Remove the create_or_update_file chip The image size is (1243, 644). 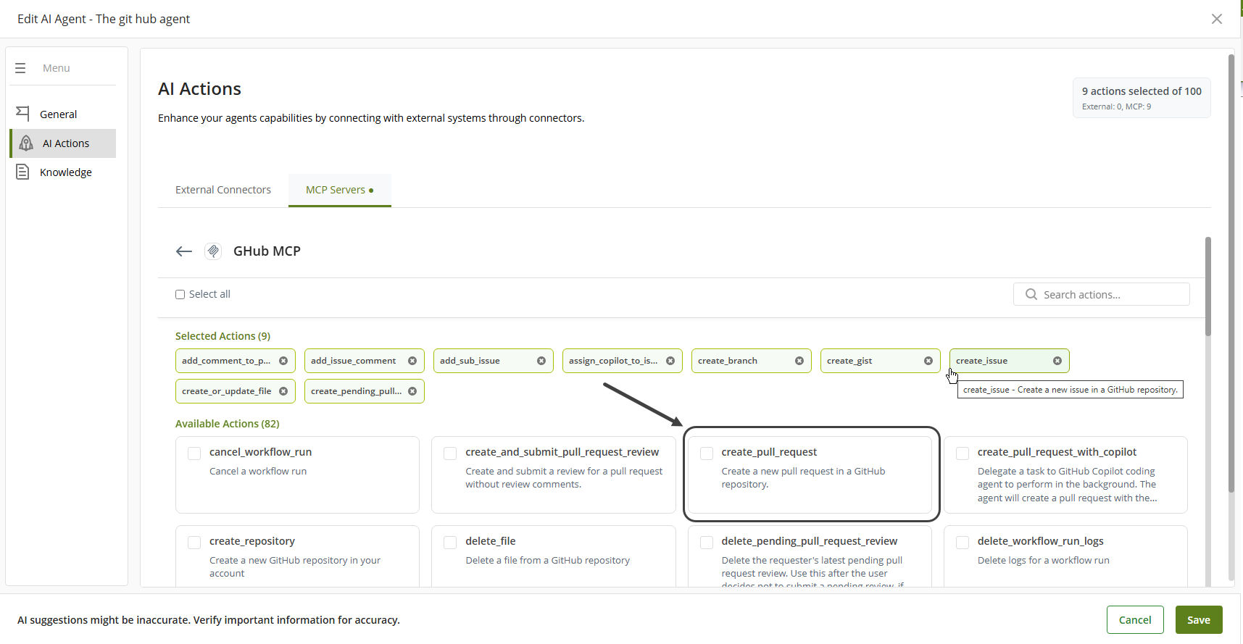(x=283, y=391)
